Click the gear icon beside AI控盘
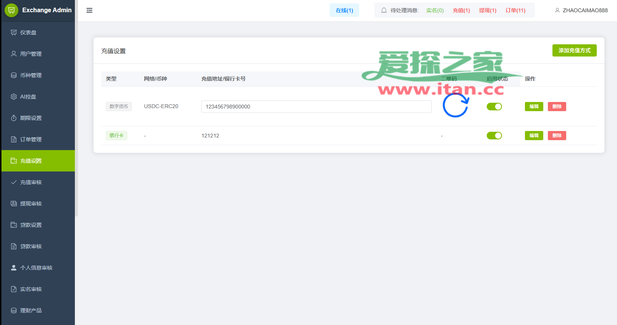This screenshot has height=325, width=617. click(x=14, y=97)
